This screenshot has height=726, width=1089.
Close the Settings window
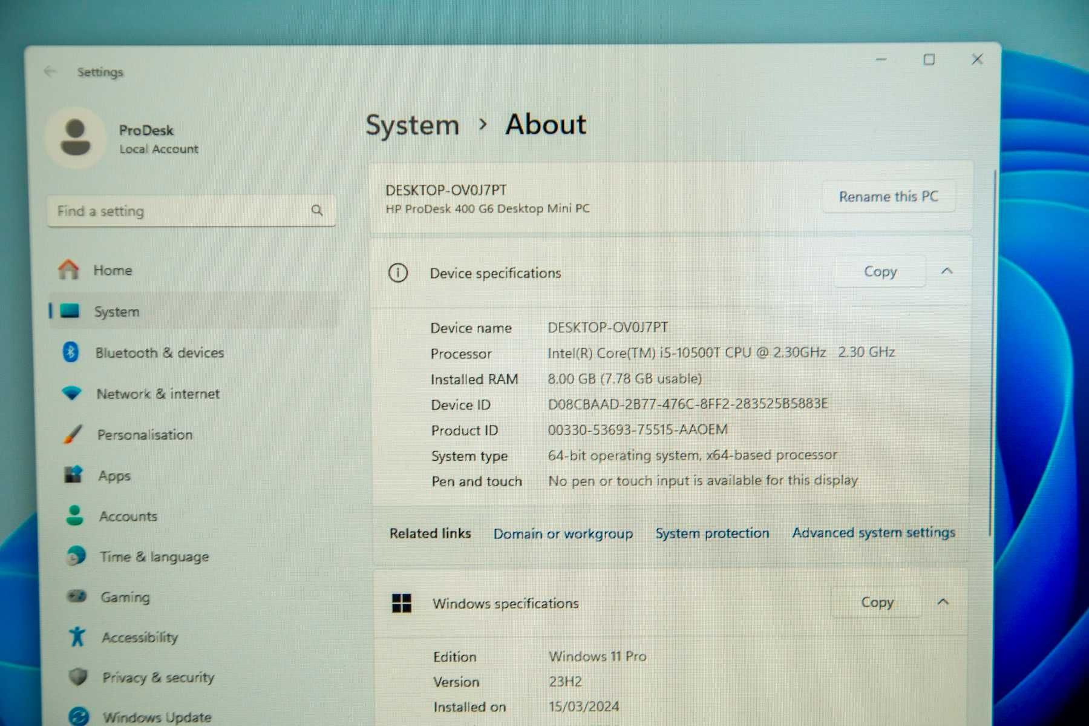[x=977, y=59]
